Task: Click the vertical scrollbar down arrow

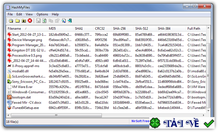Action: [x=208, y=111]
